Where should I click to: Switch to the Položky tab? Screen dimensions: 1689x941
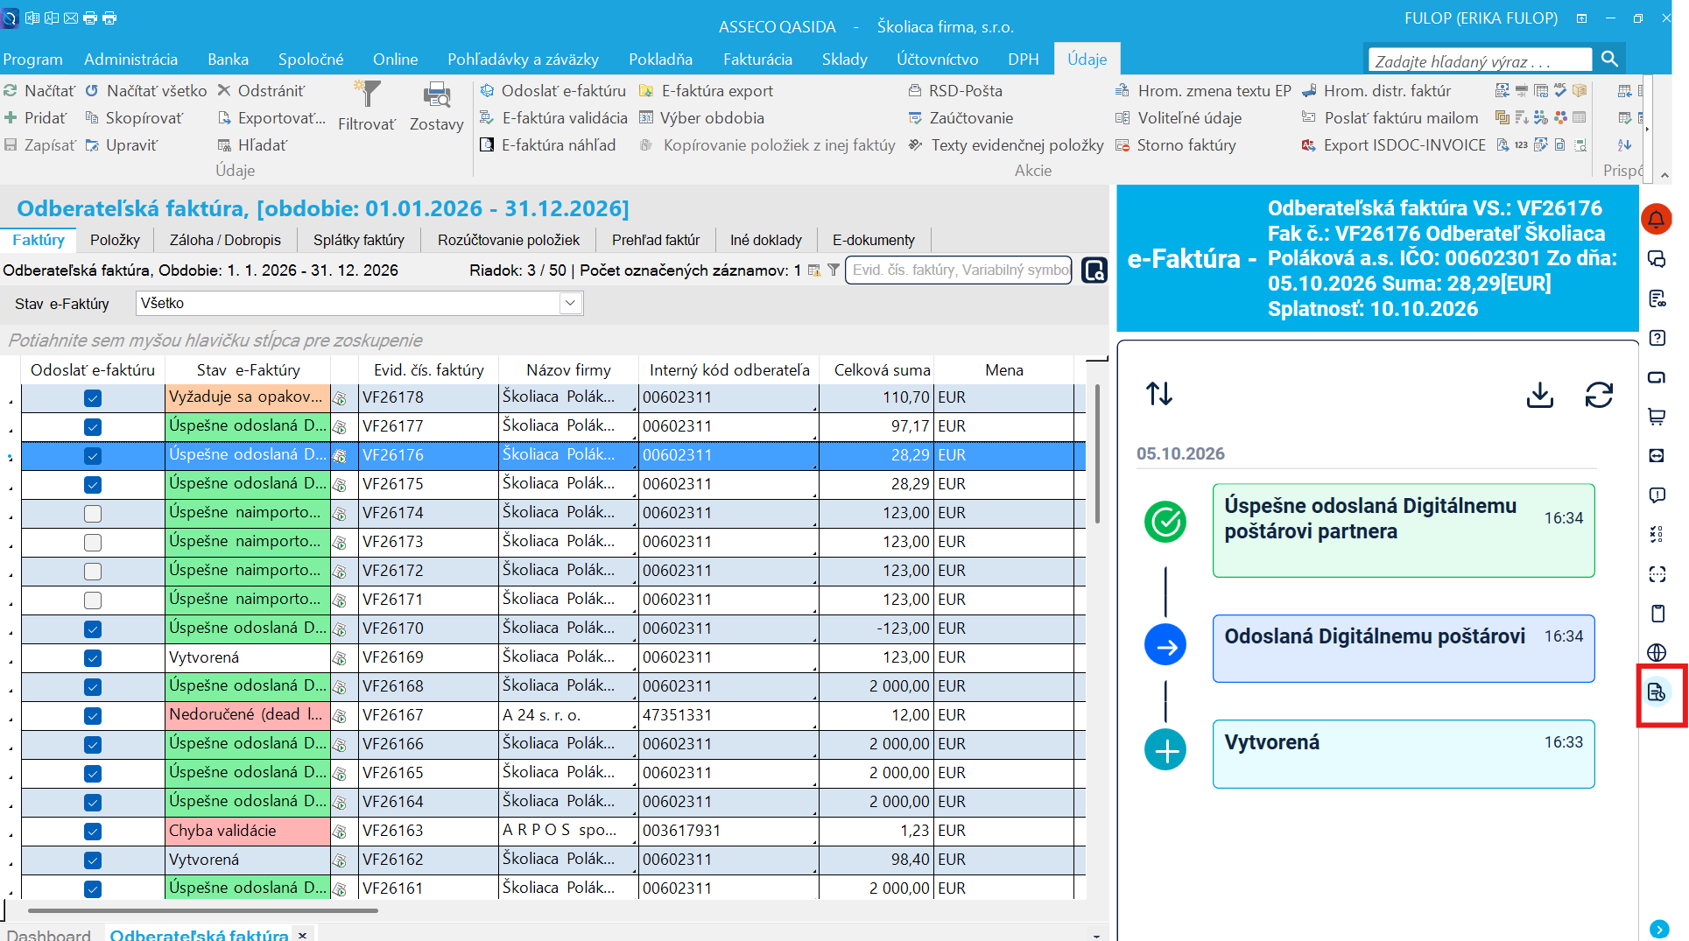[x=115, y=240]
